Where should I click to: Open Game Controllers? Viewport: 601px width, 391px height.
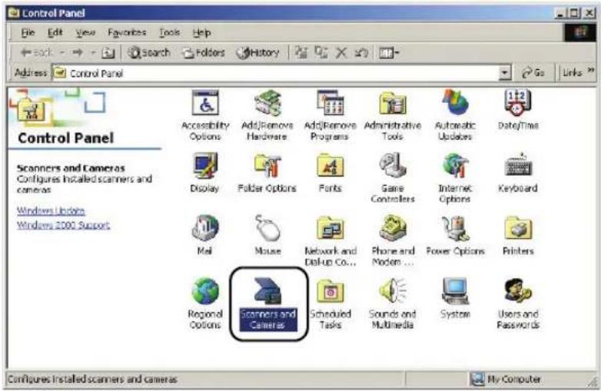tap(393, 177)
